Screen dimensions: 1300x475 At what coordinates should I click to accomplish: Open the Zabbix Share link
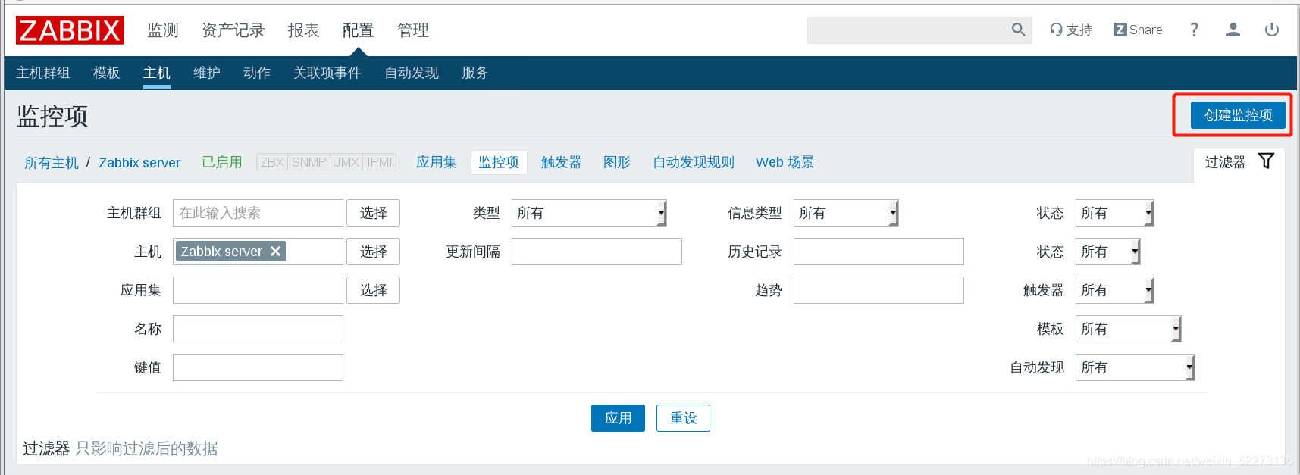[1138, 30]
